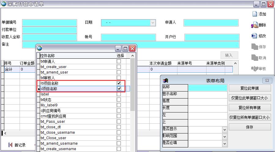Check the txt_create_user checkbox
Viewport: 275px width, 152px height.
119,67
